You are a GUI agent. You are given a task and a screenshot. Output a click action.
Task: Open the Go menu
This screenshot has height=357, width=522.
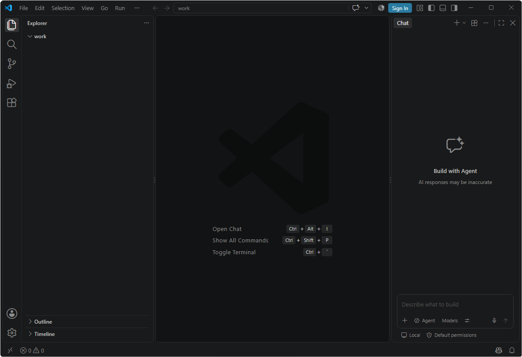point(104,8)
